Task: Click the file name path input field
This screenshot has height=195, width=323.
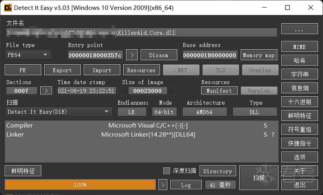Action: coord(142,32)
